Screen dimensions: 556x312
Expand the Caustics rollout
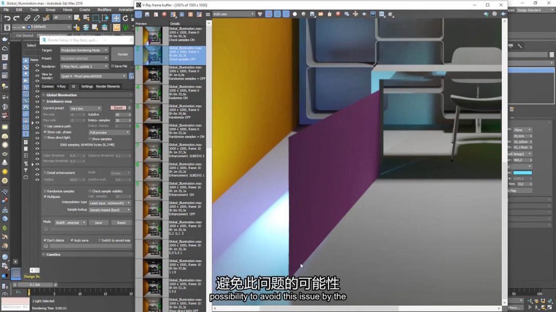point(53,255)
